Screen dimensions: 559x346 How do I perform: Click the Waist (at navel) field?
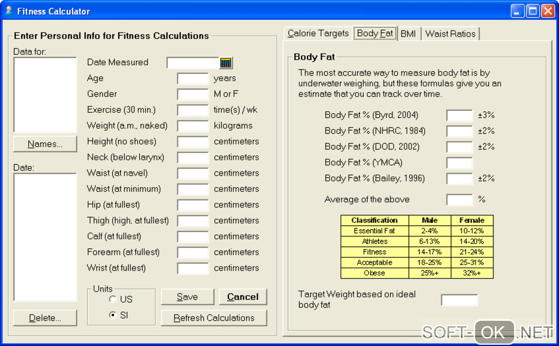[x=193, y=174]
